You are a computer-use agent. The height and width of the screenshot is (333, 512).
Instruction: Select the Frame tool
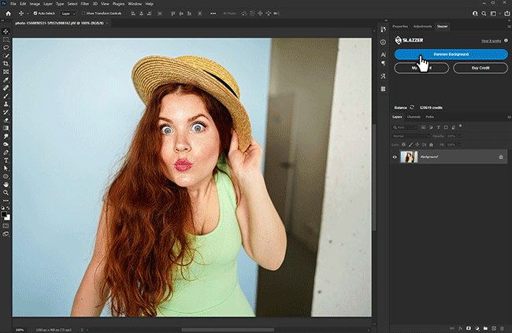[6, 72]
